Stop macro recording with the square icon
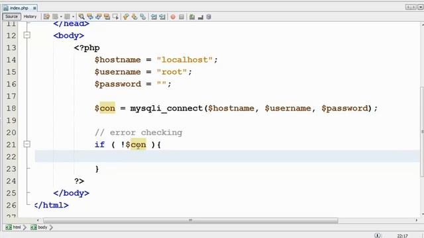Viewport: 424px width, 238px height. (x=182, y=17)
